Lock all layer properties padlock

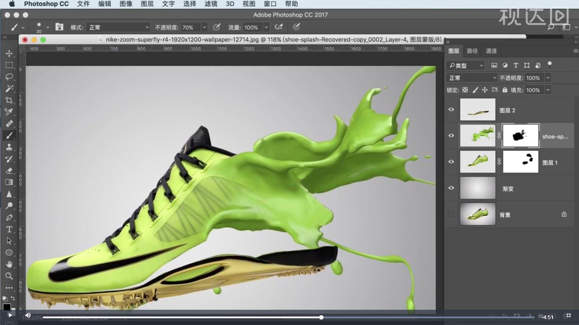click(x=505, y=90)
